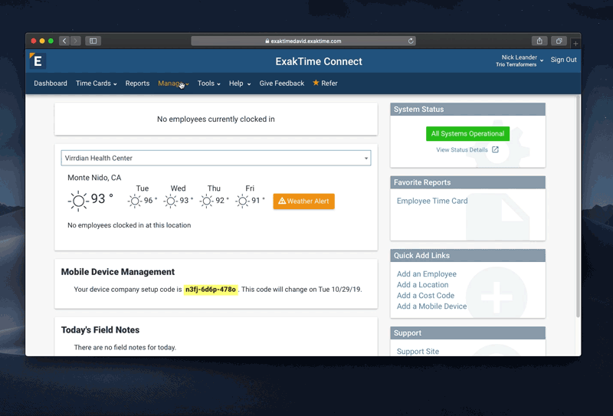The height and width of the screenshot is (416, 613).
Task: Go to the Dashboard tab
Action: point(51,84)
